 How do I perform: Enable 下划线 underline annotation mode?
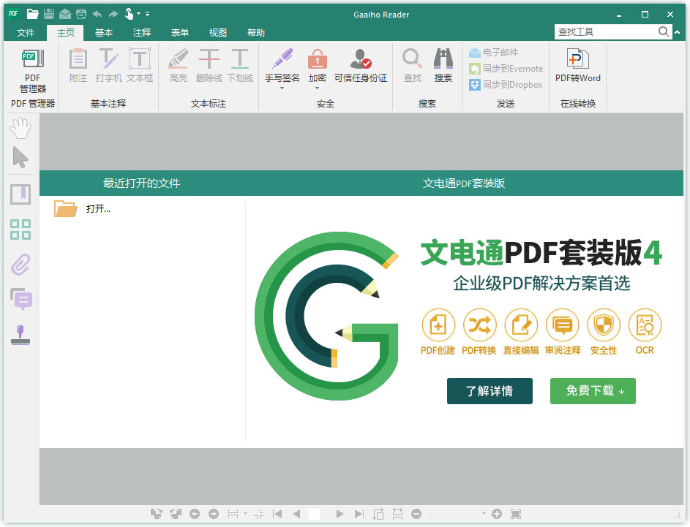pyautogui.click(x=239, y=66)
